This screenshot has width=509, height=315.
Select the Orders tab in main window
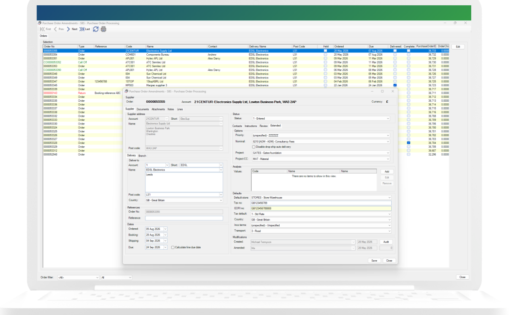tap(44, 36)
